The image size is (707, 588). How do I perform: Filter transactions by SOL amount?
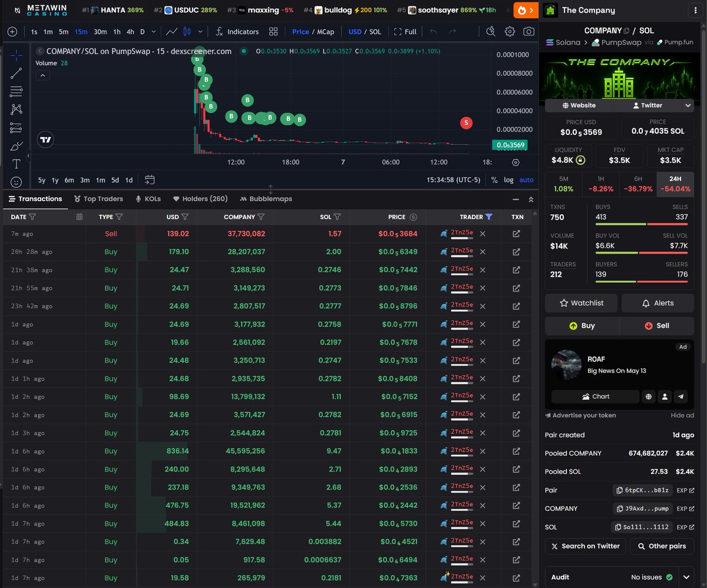pyautogui.click(x=338, y=217)
